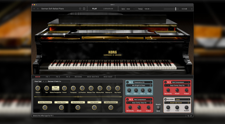Click the undo arrow icon in the status bar

tap(188, 116)
